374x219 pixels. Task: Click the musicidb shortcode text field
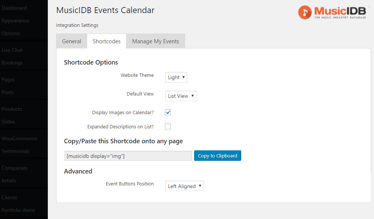coord(128,156)
